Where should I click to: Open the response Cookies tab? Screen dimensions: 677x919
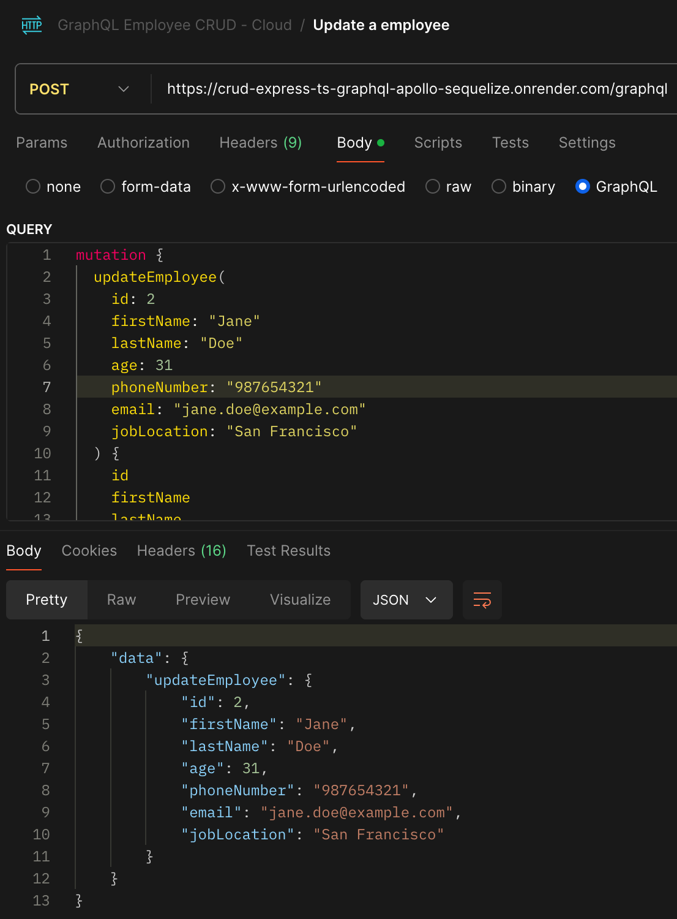[89, 551]
